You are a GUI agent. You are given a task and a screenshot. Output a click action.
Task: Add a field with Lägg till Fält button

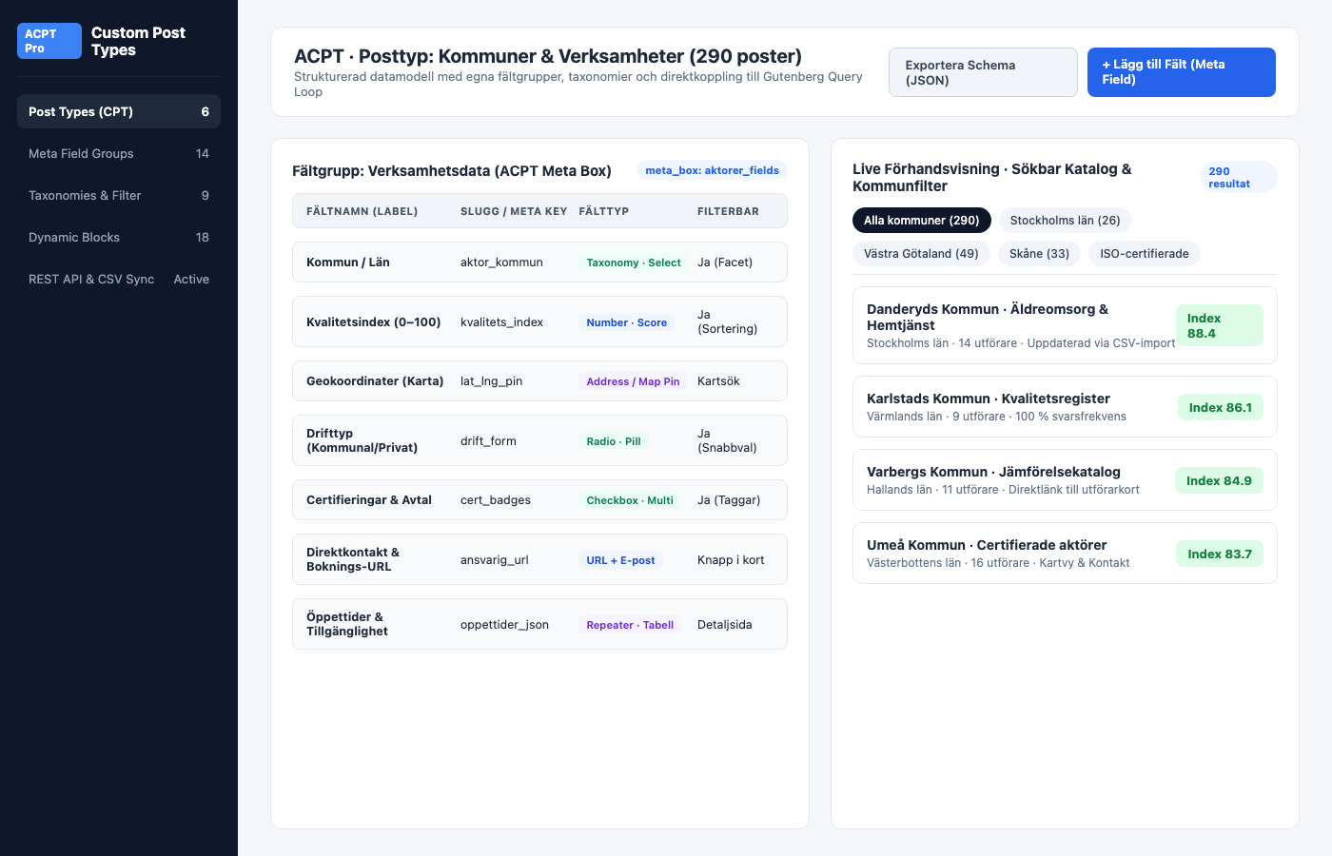point(1182,72)
